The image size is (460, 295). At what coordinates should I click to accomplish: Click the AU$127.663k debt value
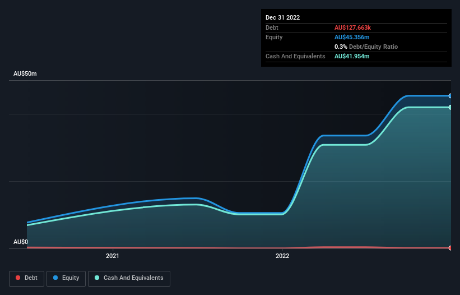pyautogui.click(x=352, y=27)
